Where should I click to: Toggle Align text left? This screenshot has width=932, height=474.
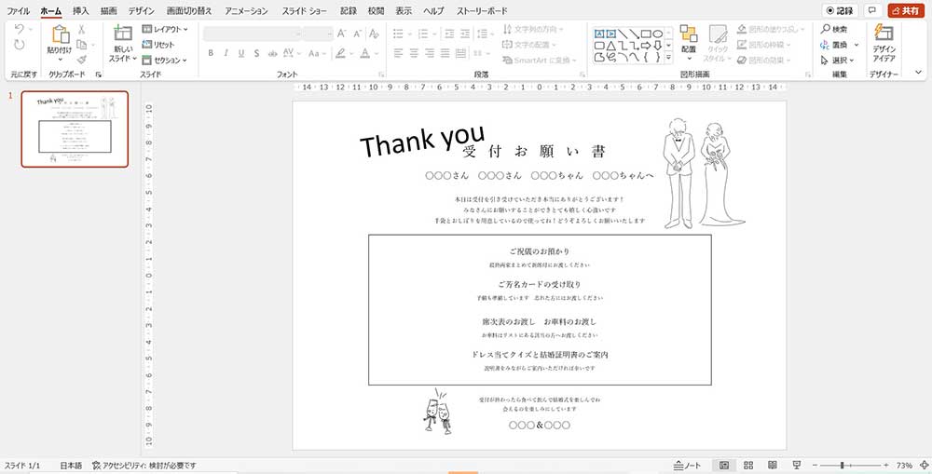tap(398, 53)
